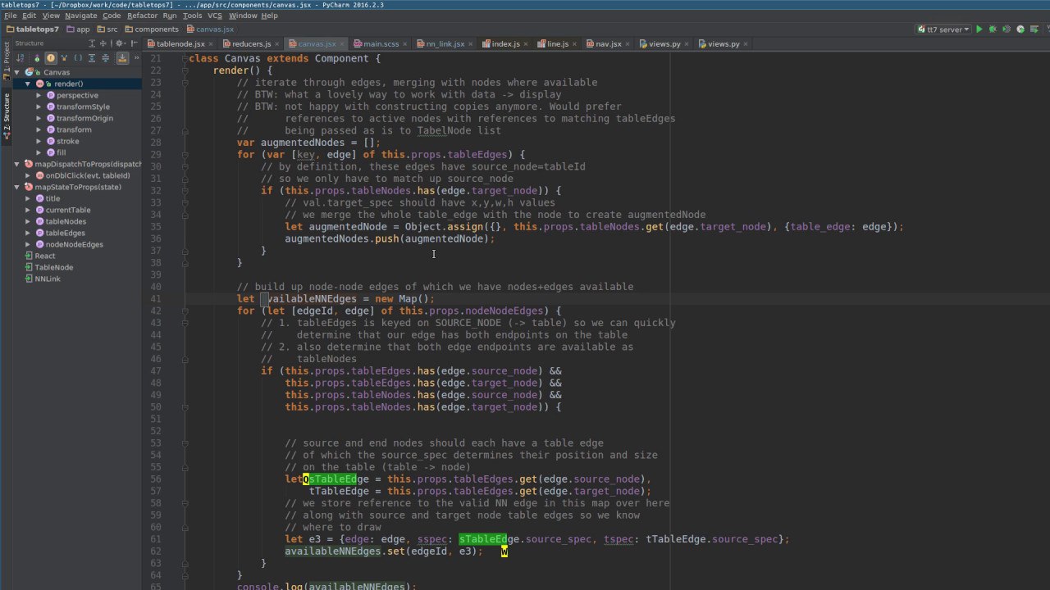Switch to reducers.js editor tab
This screenshot has height=590, width=1050.
(251, 43)
